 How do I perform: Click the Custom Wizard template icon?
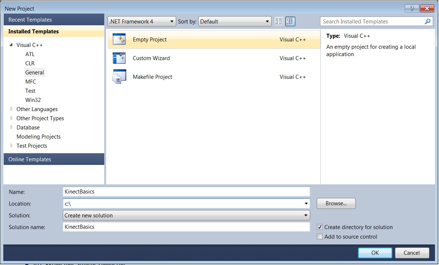pos(119,58)
